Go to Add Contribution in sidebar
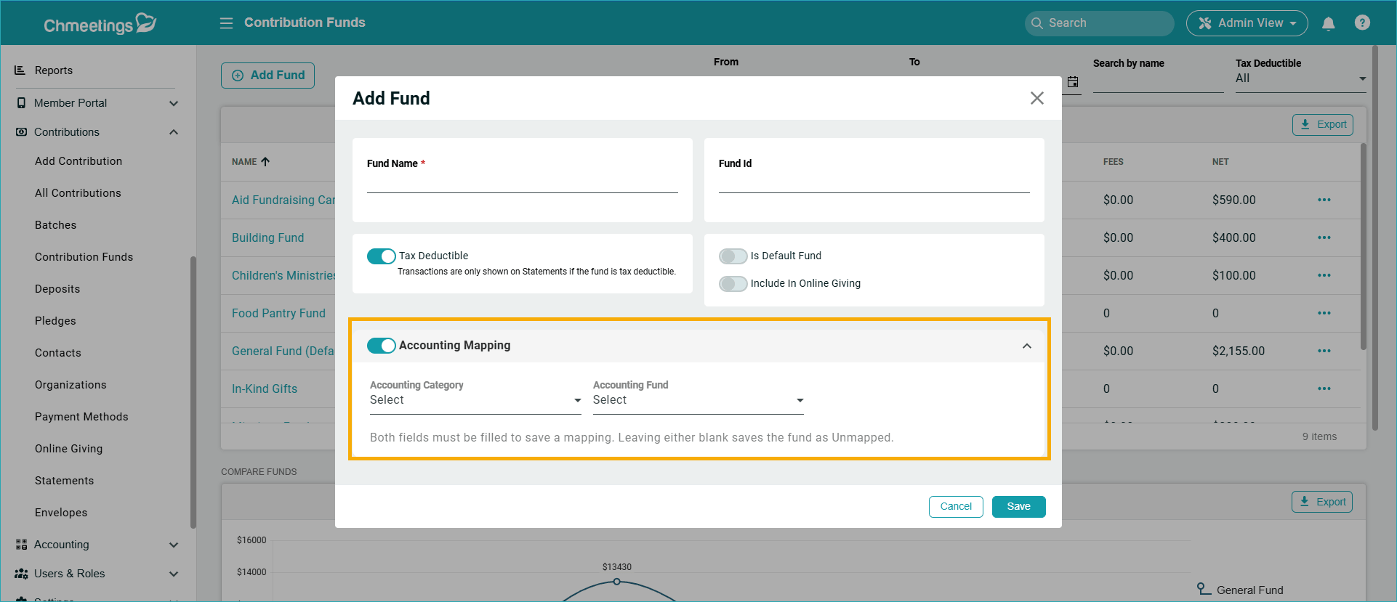Image resolution: width=1397 pixels, height=602 pixels. [78, 161]
